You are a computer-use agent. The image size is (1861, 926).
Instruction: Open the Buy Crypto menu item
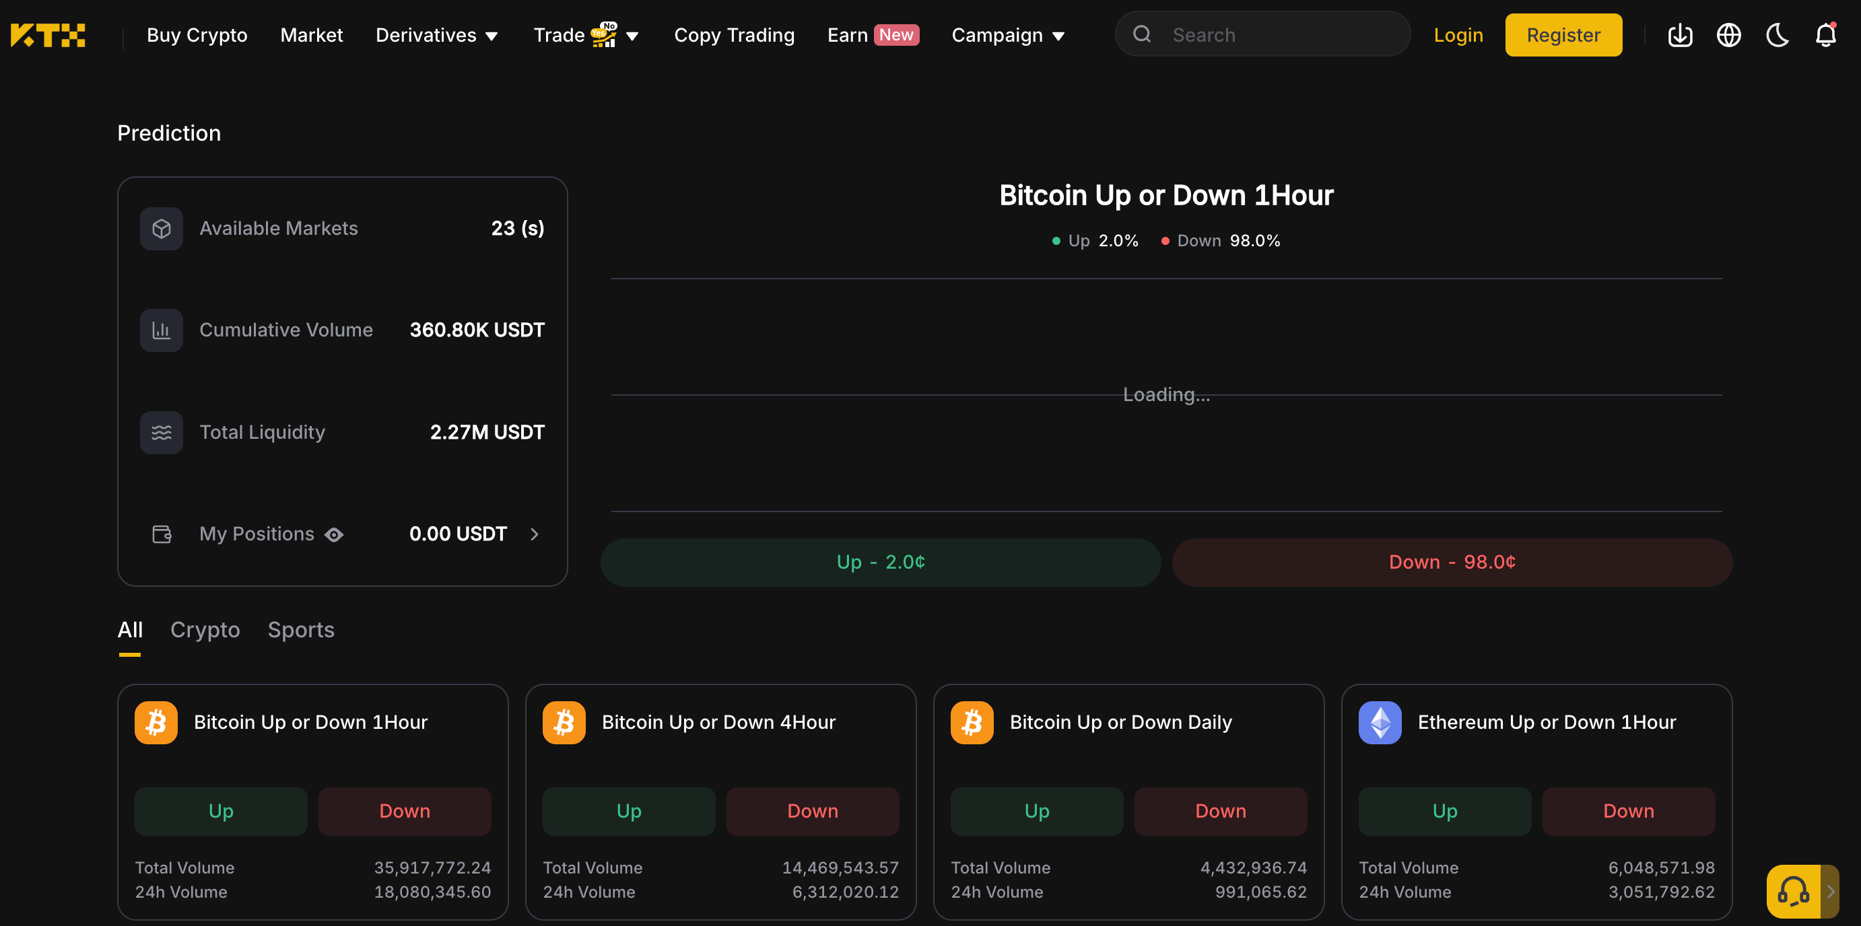point(197,35)
